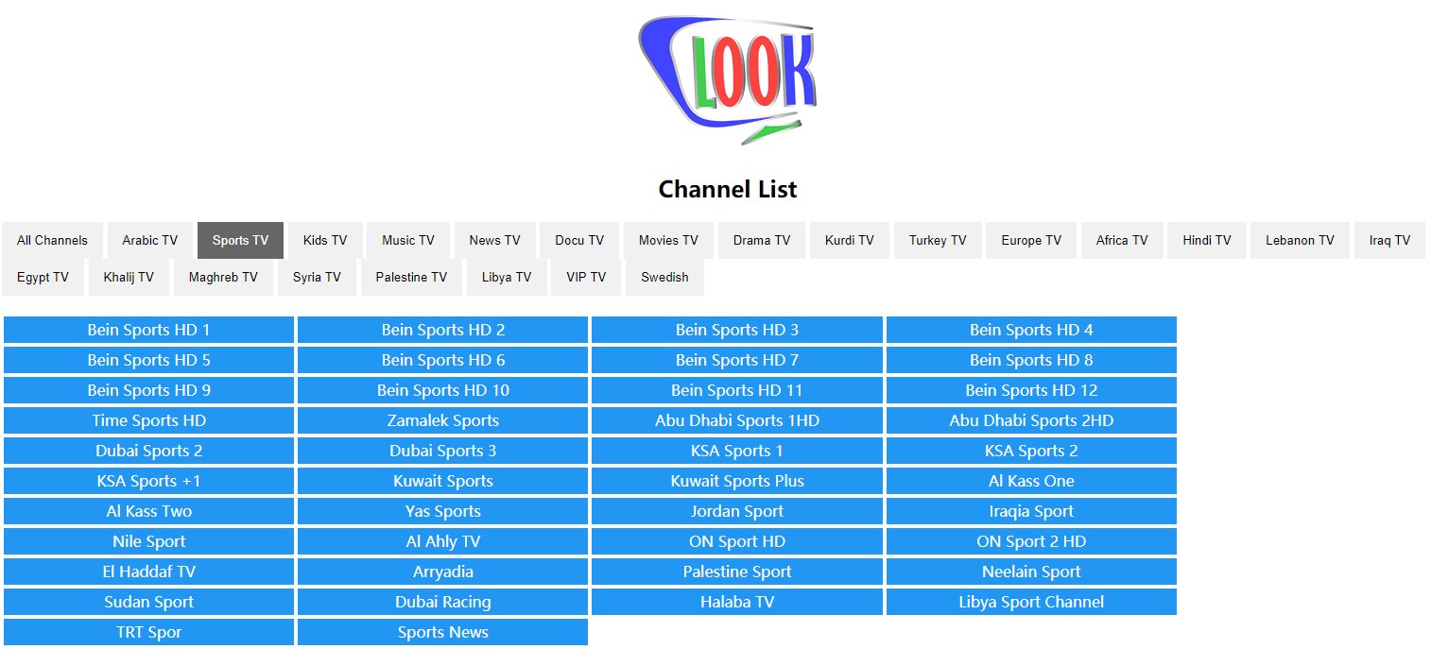Screen dimensions: 1431x666
Task: Open Iraqia Sport channel
Action: click(1031, 511)
